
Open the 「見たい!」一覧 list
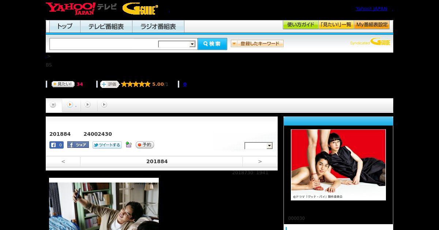point(336,25)
